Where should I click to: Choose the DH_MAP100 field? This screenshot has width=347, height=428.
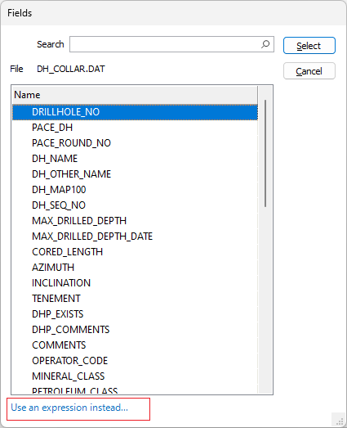(135, 190)
